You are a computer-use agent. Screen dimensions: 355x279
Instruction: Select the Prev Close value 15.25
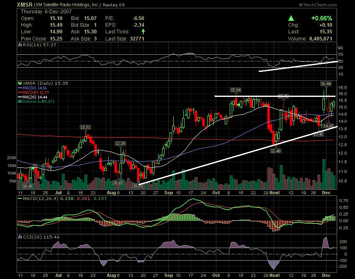pyautogui.click(x=56, y=39)
